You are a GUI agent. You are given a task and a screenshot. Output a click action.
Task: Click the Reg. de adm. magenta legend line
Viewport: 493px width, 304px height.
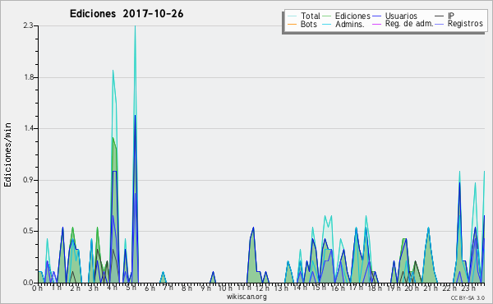click(376, 24)
